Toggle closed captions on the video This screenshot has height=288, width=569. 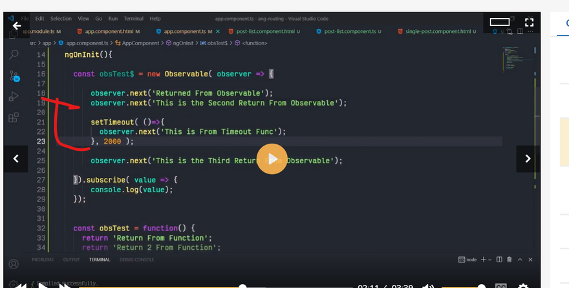click(x=501, y=286)
